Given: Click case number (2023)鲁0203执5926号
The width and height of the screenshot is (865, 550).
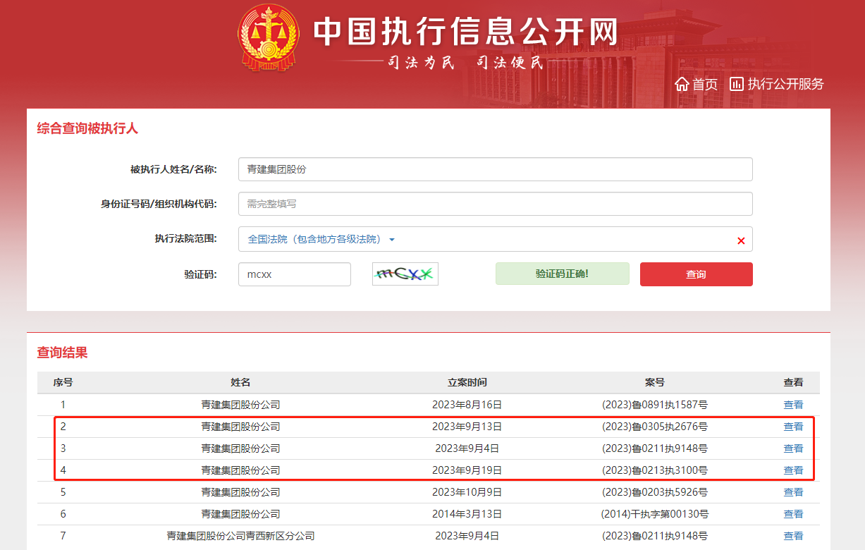Looking at the screenshot, I should [x=655, y=492].
